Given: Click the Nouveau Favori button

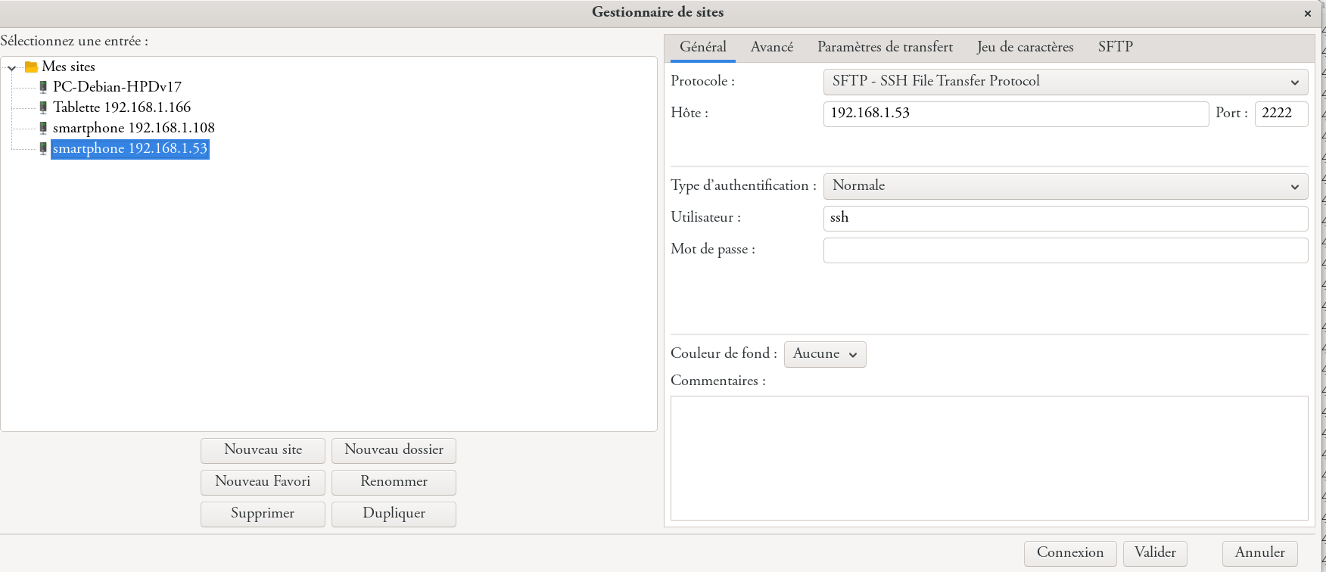Looking at the screenshot, I should (263, 482).
